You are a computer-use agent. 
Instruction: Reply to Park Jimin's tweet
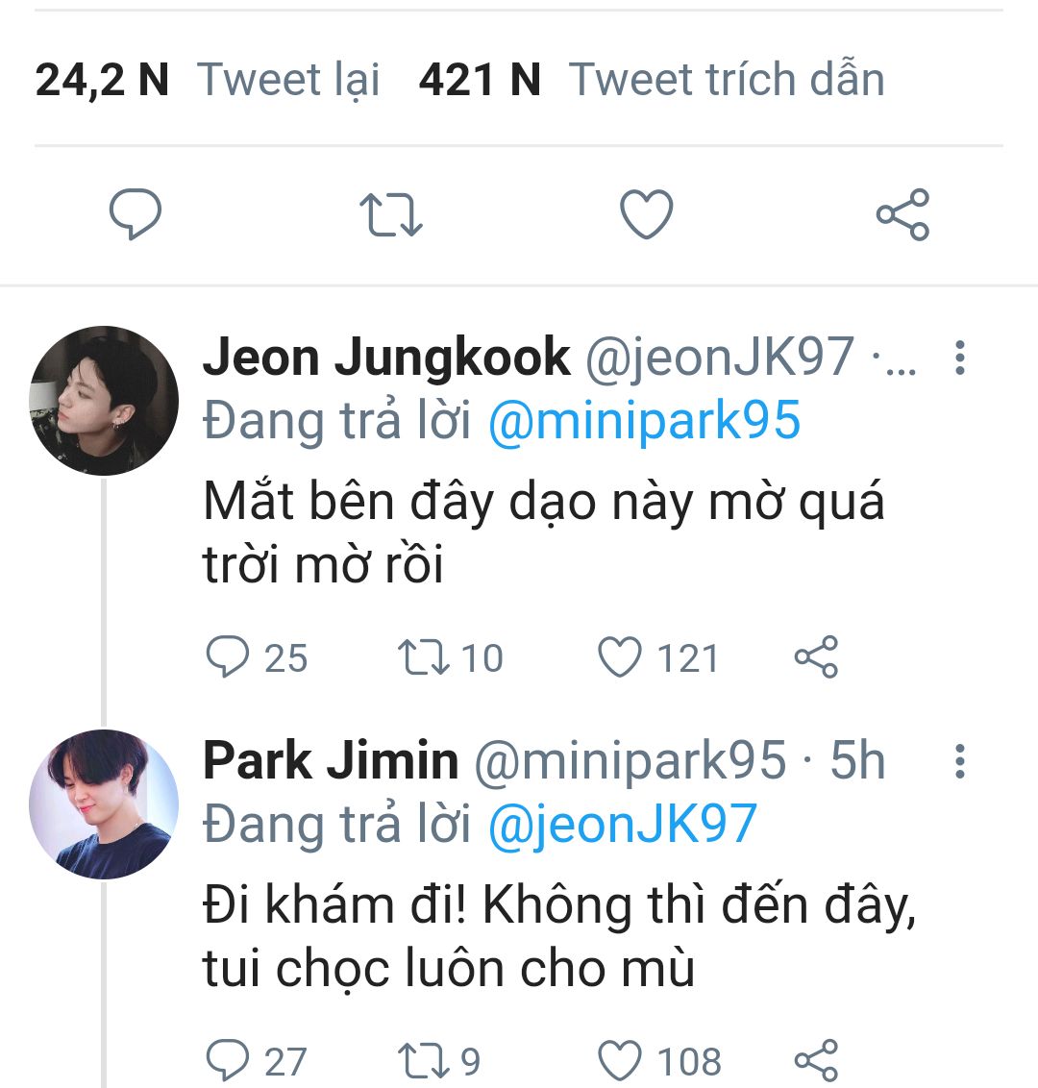(x=228, y=1061)
